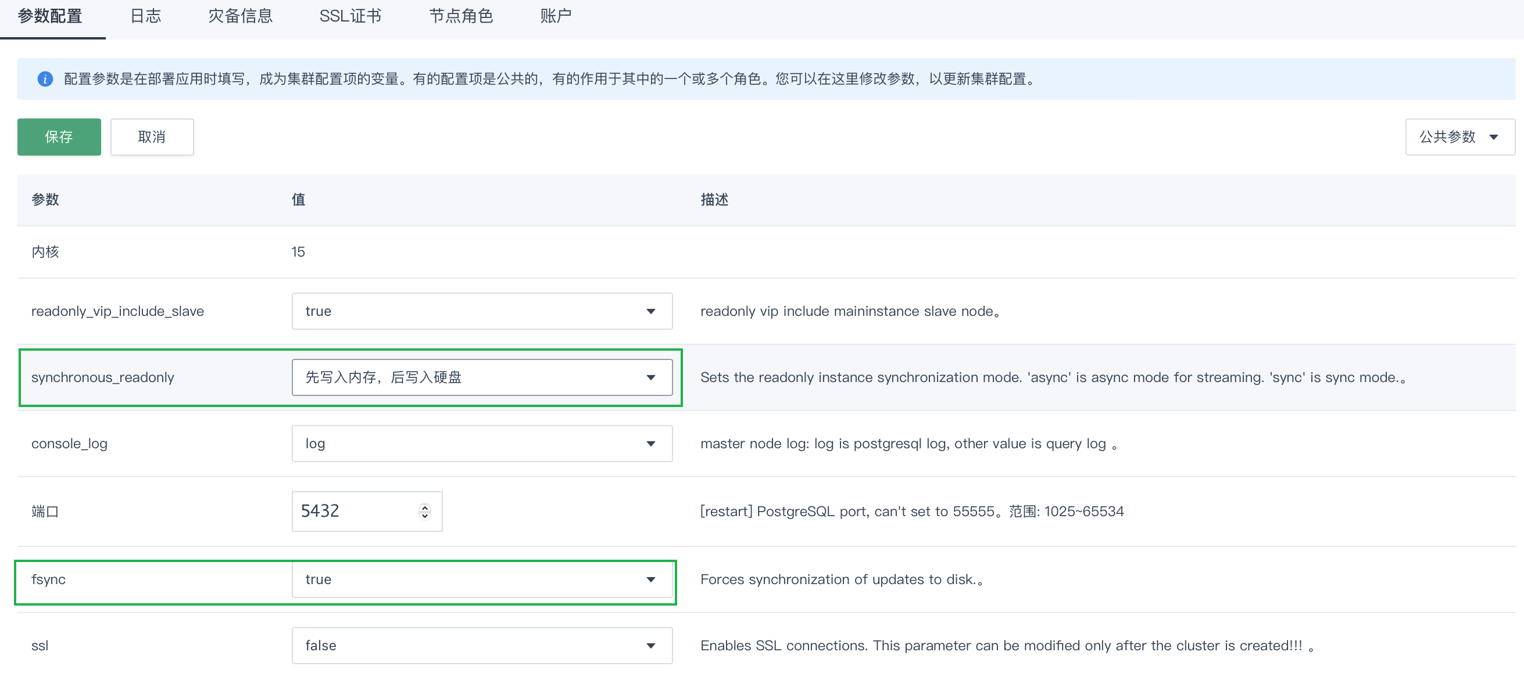Click the banner text about 配置参数
This screenshot has height=677, width=1524.
pos(550,78)
